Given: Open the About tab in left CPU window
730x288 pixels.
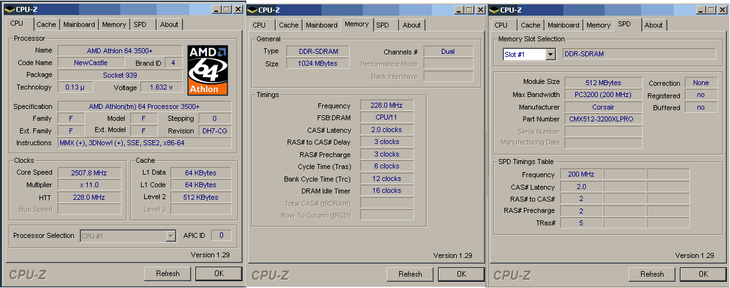Looking at the screenshot, I should point(169,24).
